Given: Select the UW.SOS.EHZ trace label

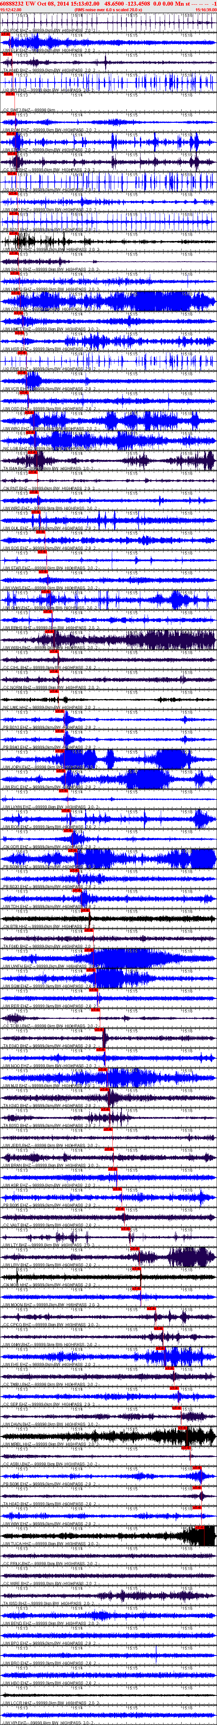Looking at the screenshot, I should (49, 549).
